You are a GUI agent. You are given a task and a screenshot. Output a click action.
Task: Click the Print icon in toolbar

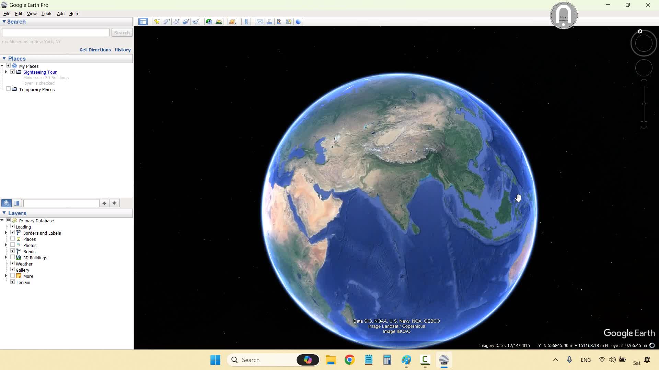tap(269, 22)
